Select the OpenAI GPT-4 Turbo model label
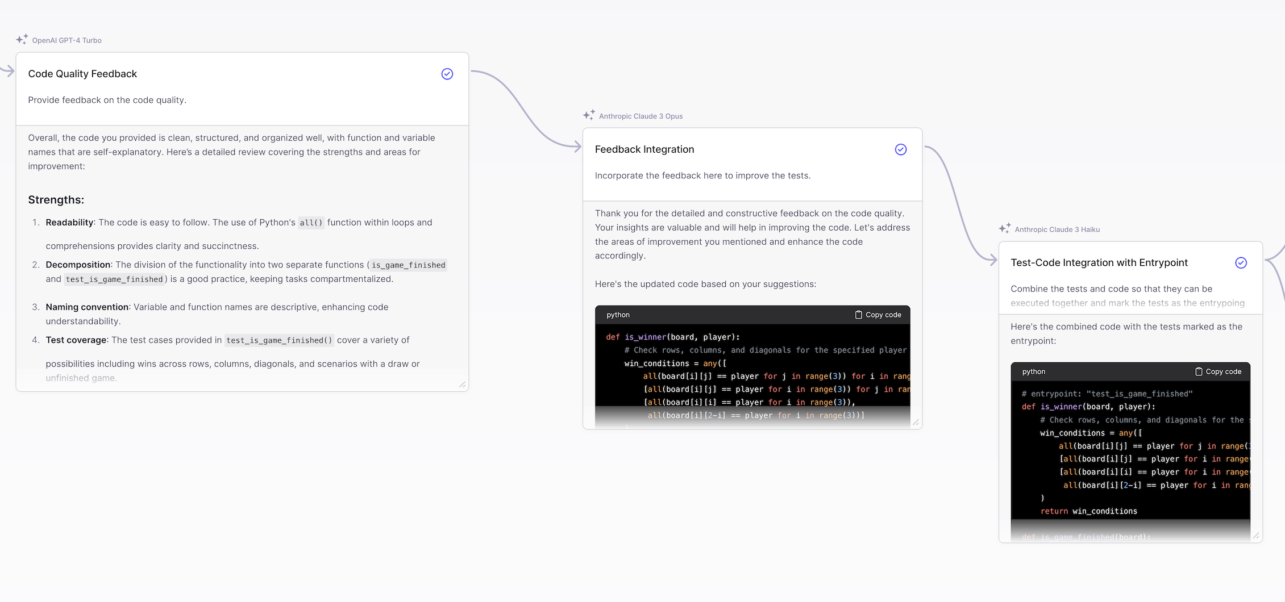 pos(67,40)
